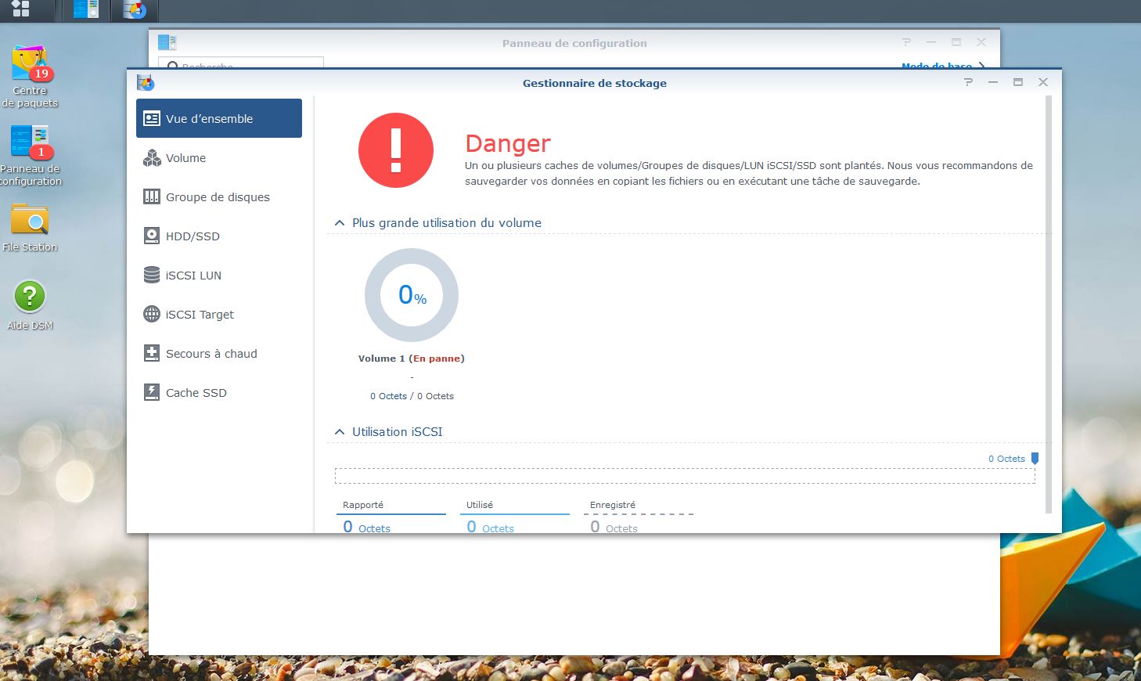
Task: Click the red Danger alert icon
Action: (395, 150)
